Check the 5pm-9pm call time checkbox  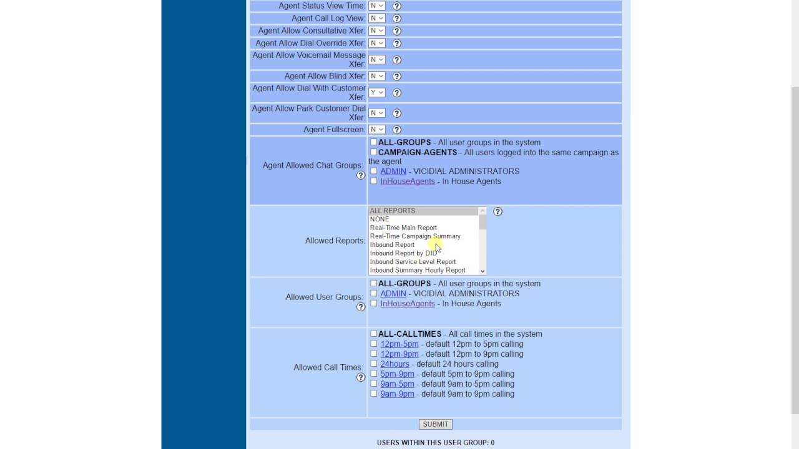click(374, 374)
